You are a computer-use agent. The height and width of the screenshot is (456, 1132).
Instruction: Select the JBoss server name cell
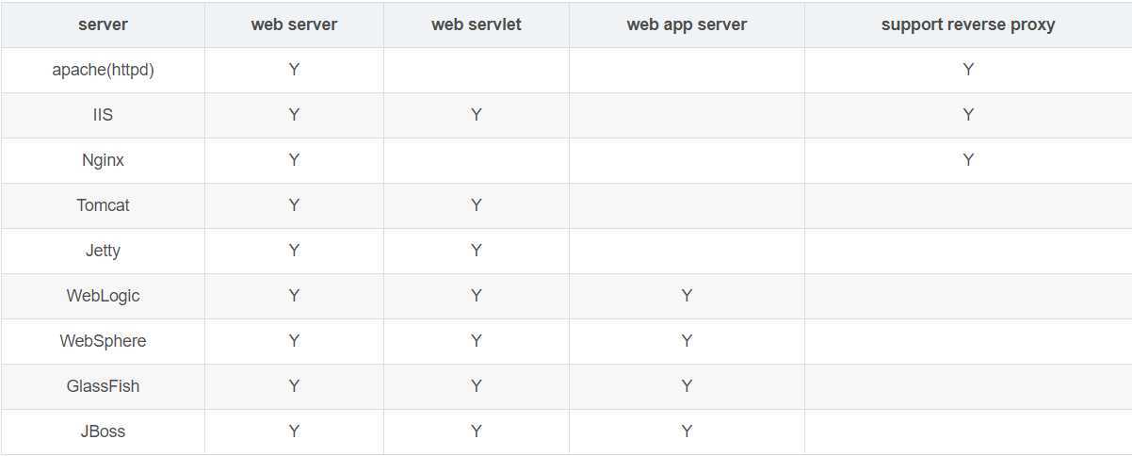coord(103,432)
